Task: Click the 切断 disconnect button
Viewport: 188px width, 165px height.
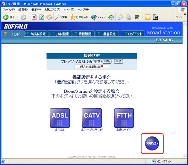Action: (107, 61)
